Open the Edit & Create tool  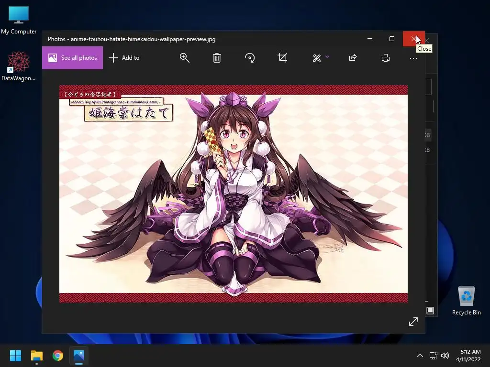pyautogui.click(x=317, y=58)
